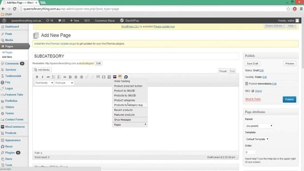This screenshot has width=304, height=171.
Task: Go back in browser
Action: click(3, 9)
